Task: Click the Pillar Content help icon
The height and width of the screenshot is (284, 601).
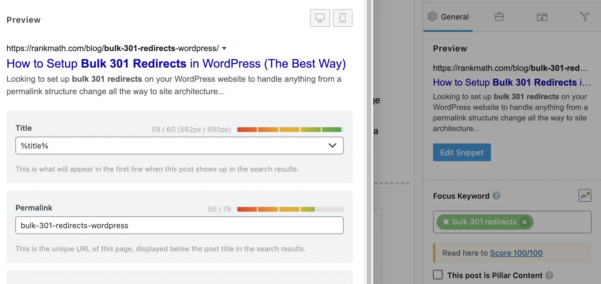Action: pyautogui.click(x=549, y=275)
